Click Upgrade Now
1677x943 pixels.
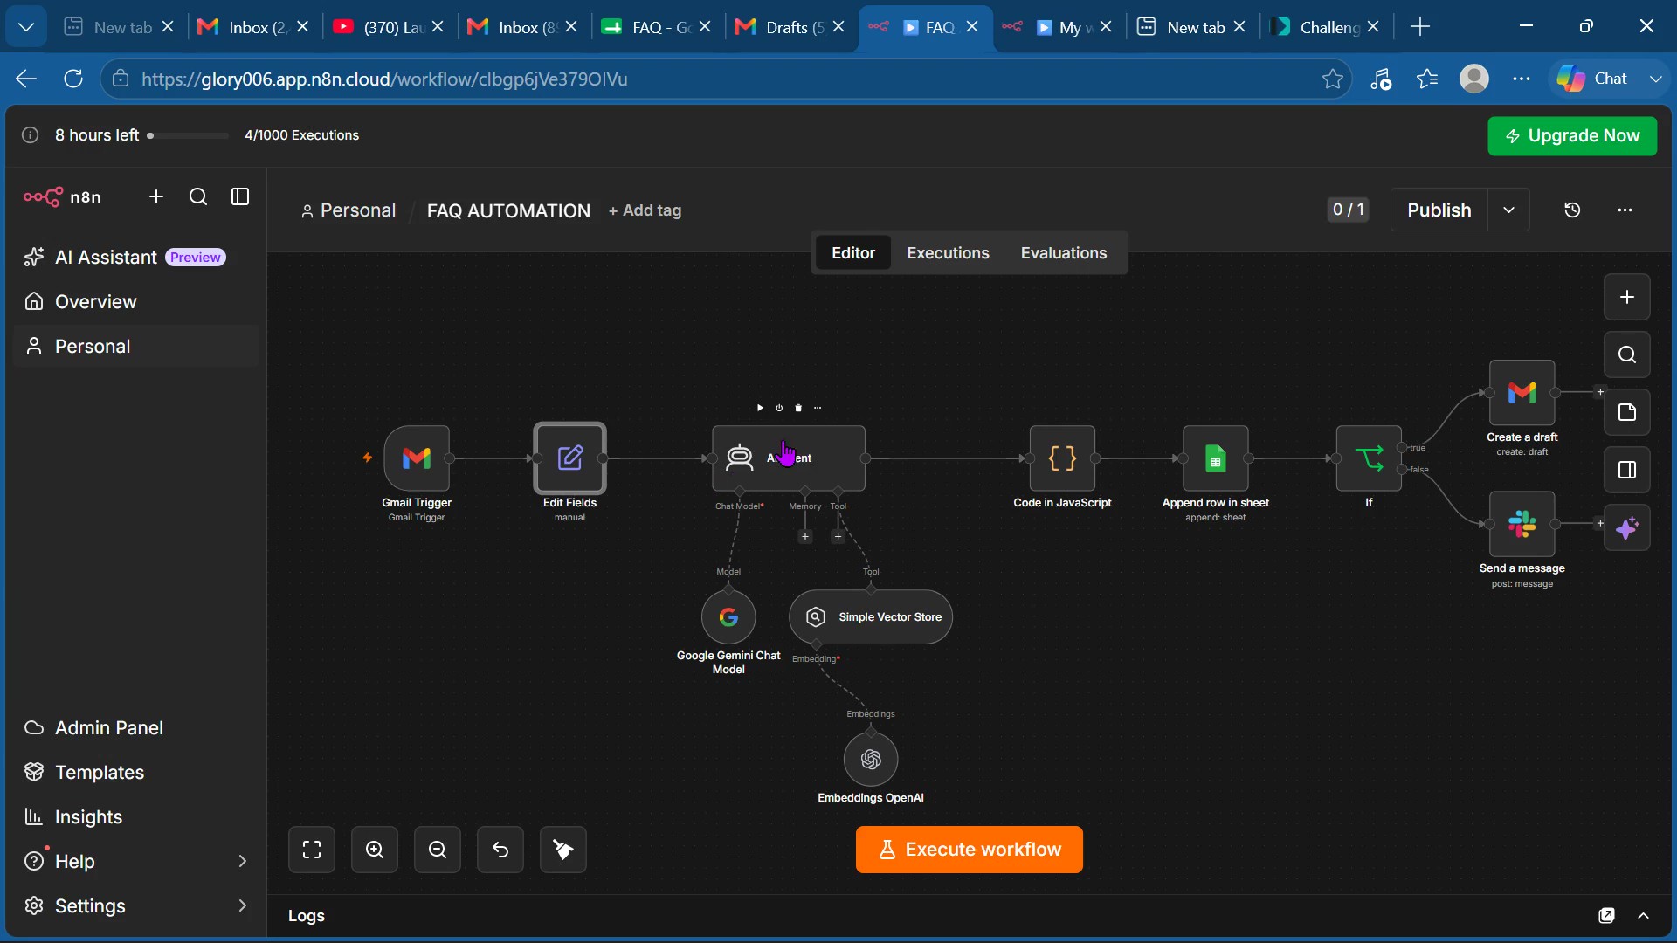tap(1572, 136)
